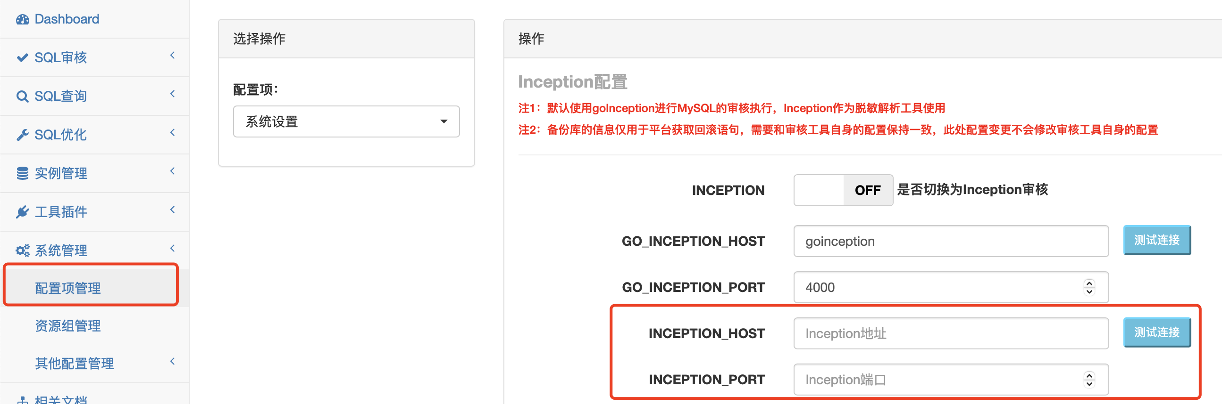
Task: Expand the SQL审核 submenu chevron
Action: 172,56
